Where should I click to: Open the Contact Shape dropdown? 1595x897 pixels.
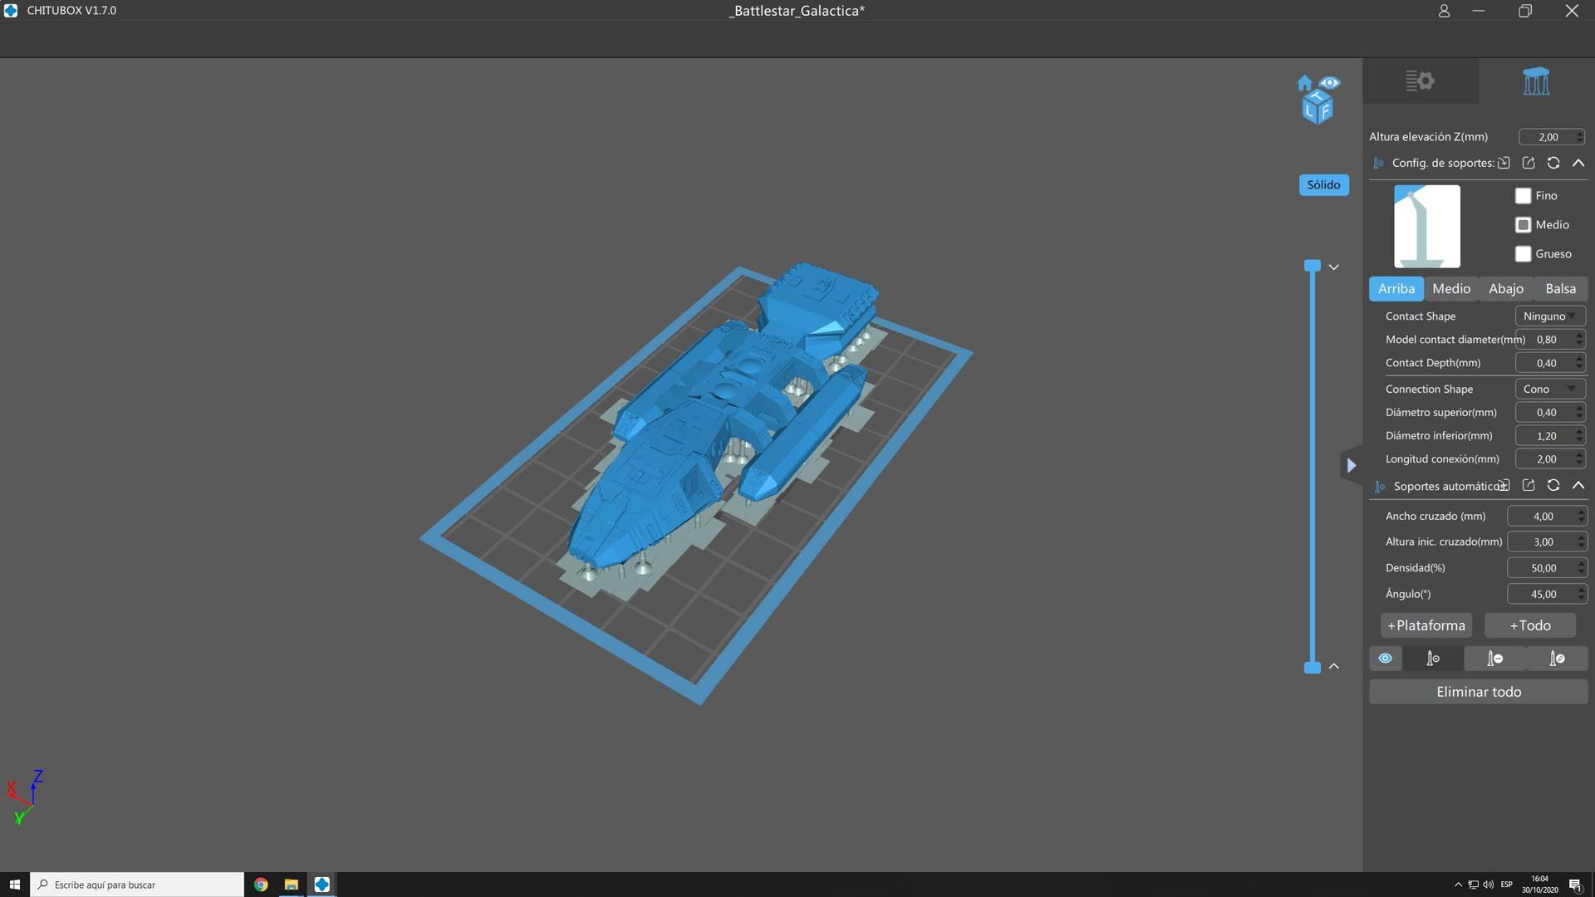[x=1549, y=316]
